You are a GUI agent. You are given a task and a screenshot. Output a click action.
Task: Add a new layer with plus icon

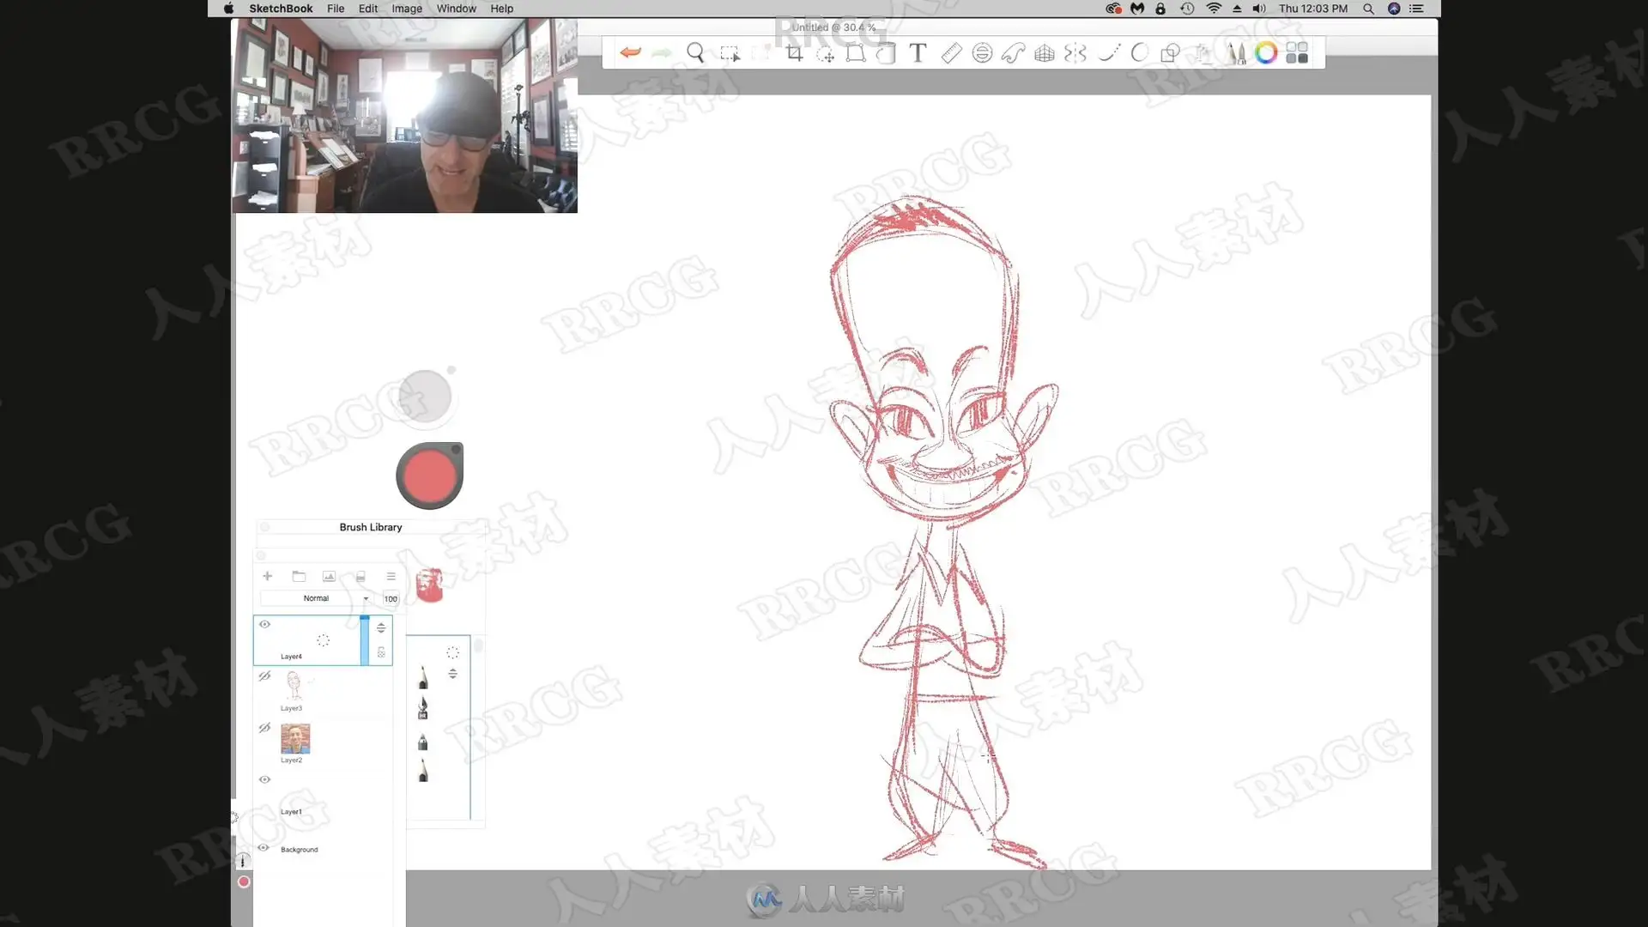(267, 576)
